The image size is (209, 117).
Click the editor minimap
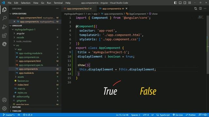[201, 17]
